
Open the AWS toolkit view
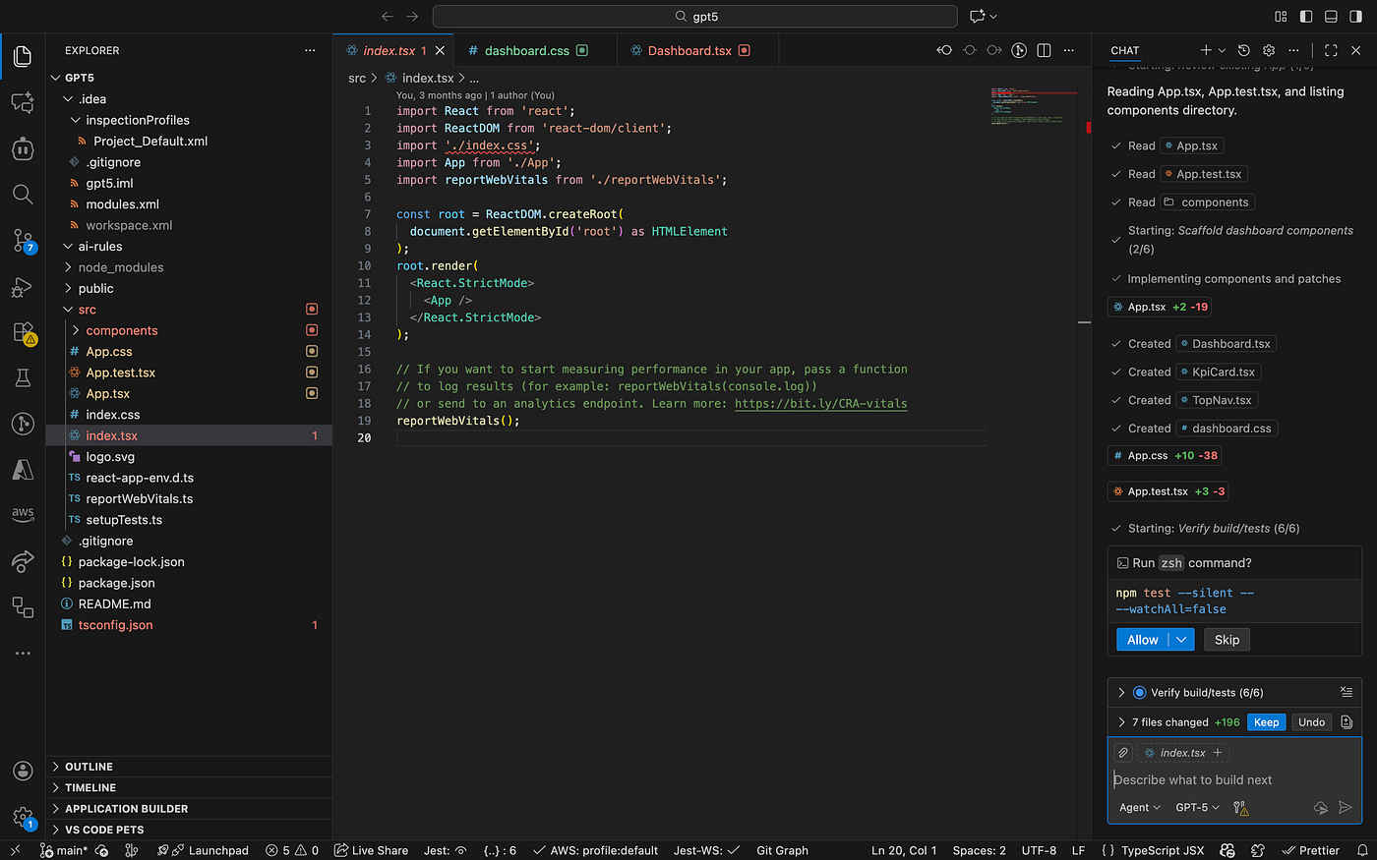point(23,514)
